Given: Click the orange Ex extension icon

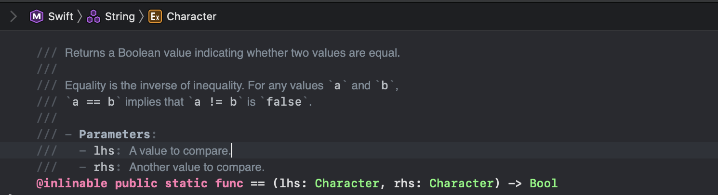Looking at the screenshot, I should point(155,17).
